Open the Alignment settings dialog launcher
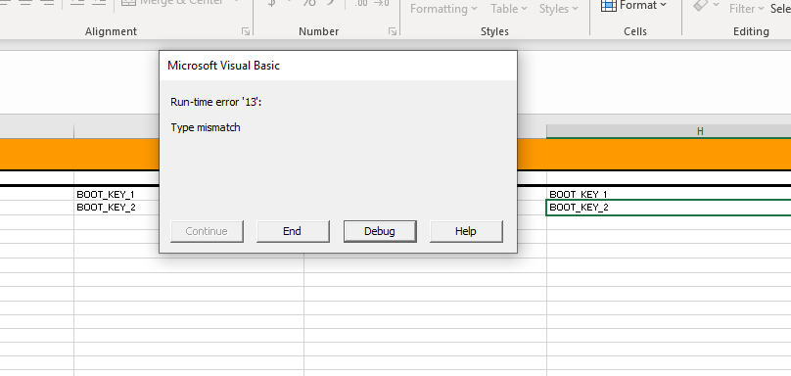791x376 pixels. [246, 31]
